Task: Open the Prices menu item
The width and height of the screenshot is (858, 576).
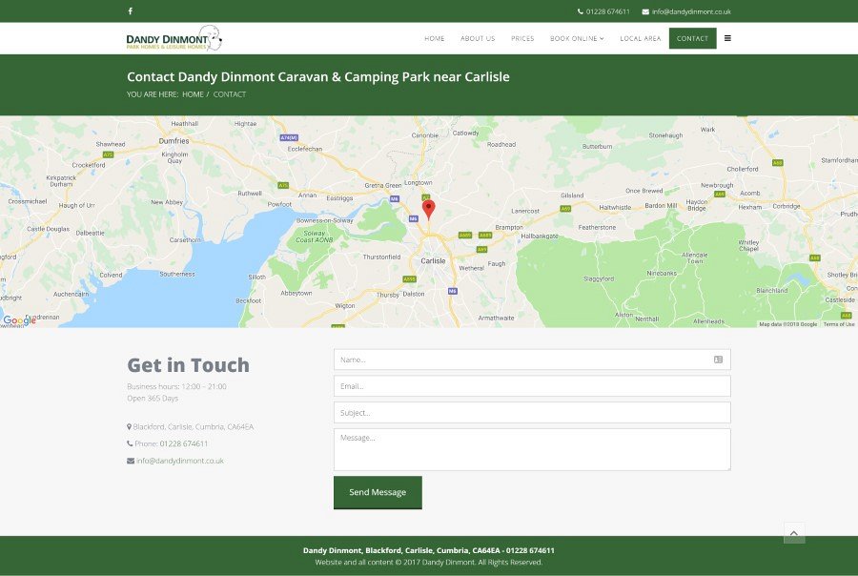Action: (522, 38)
